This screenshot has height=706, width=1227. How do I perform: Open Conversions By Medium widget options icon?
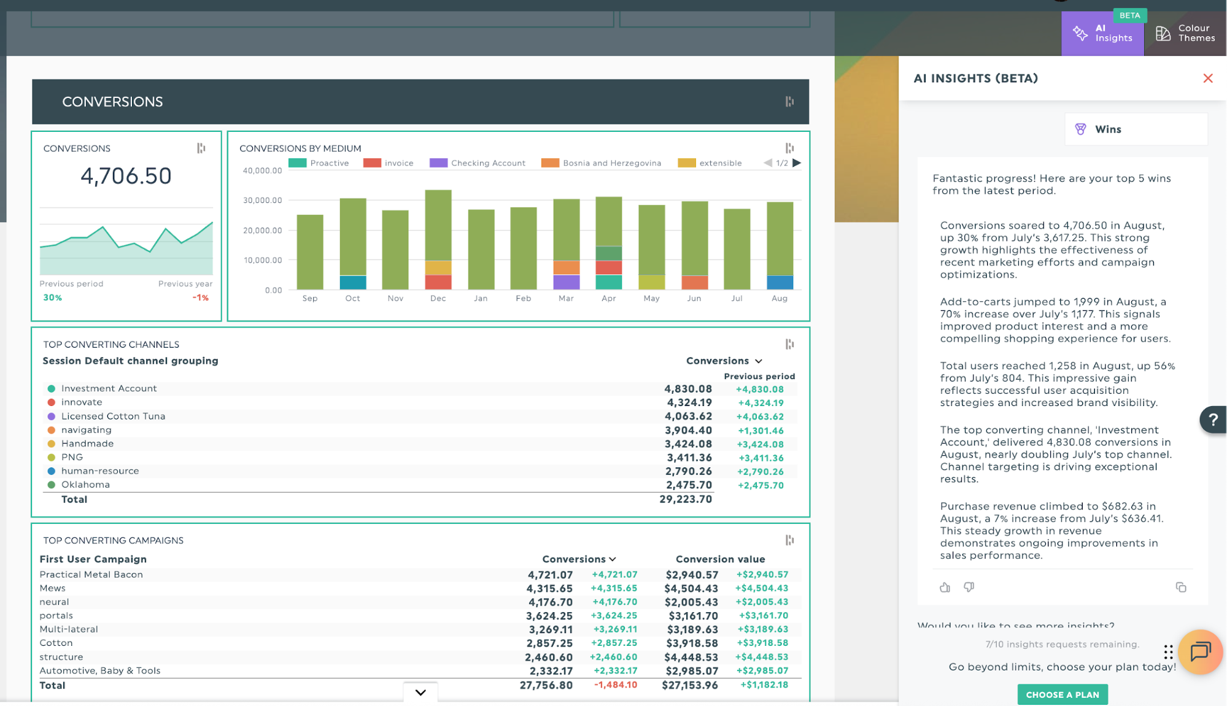coord(789,148)
